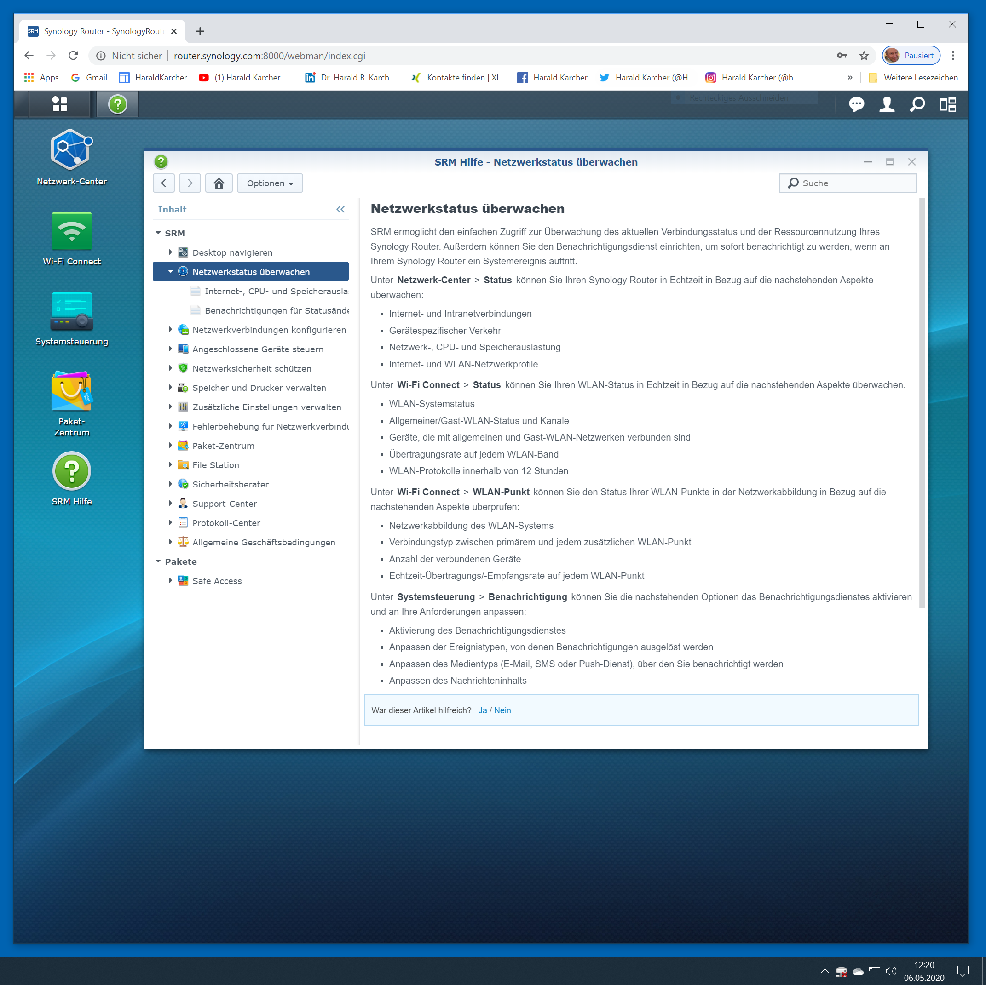Open the user account options icon
The width and height of the screenshot is (986, 985).
(887, 104)
